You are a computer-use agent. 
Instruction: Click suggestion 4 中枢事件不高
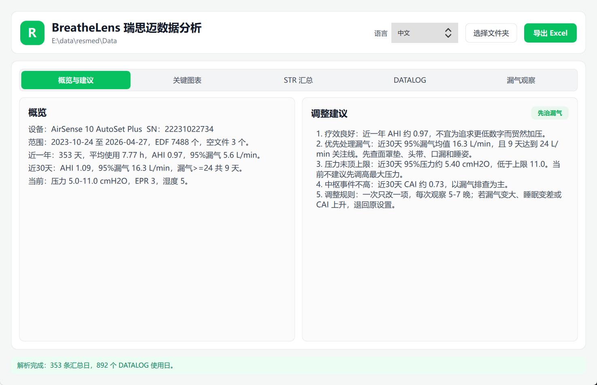coord(414,184)
